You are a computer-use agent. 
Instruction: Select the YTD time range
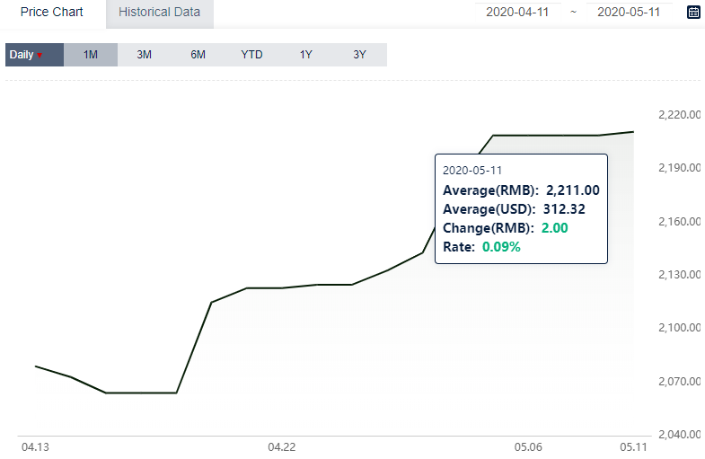251,55
